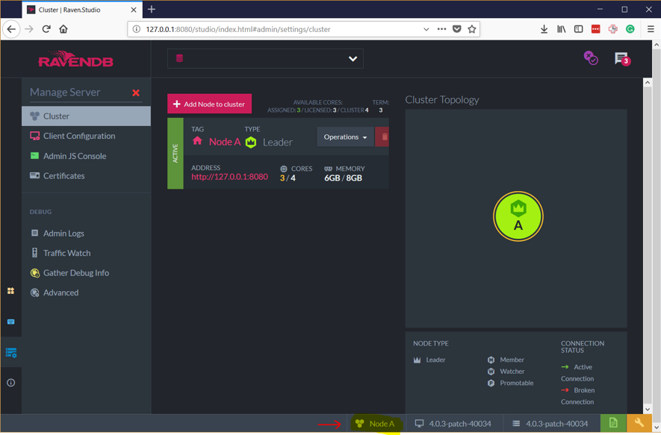Click the Admin Logs icon
Image resolution: width=661 pixels, height=435 pixels.
pyautogui.click(x=34, y=233)
